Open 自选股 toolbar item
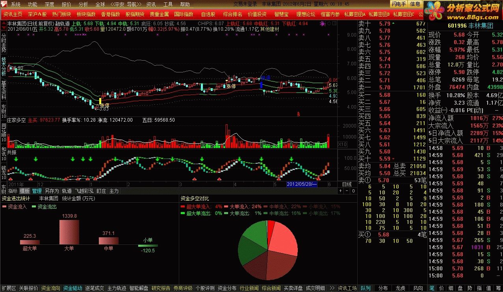This screenshot has height=292, width=503. click(208, 14)
